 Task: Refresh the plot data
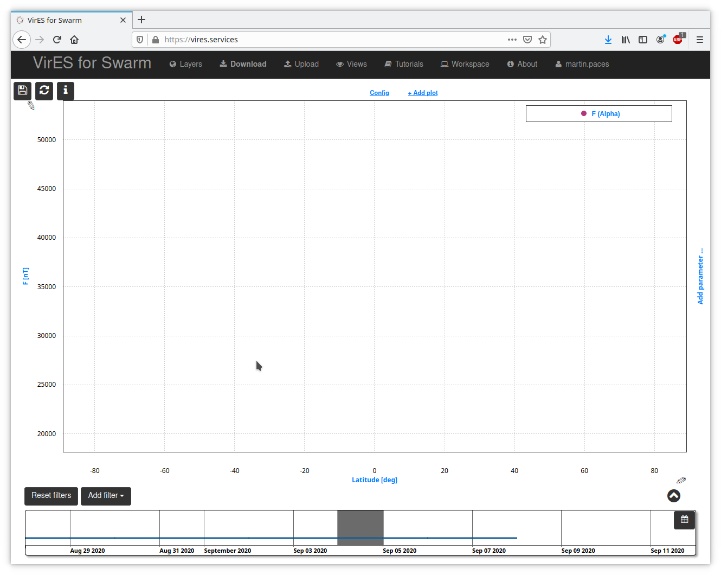point(44,91)
